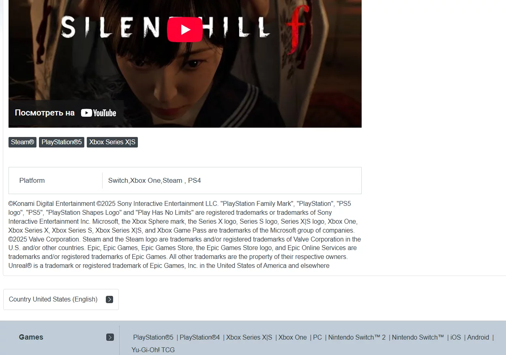Select the PlayStation®5 platform tag

click(62, 142)
